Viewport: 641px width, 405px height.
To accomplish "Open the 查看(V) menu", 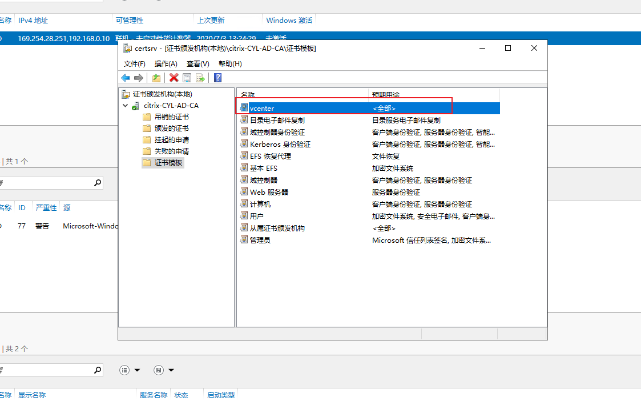I will pos(198,64).
